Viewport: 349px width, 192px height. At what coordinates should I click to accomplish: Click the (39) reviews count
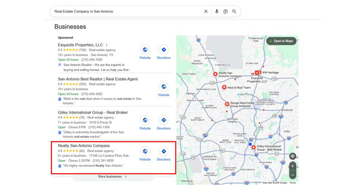[82, 118]
